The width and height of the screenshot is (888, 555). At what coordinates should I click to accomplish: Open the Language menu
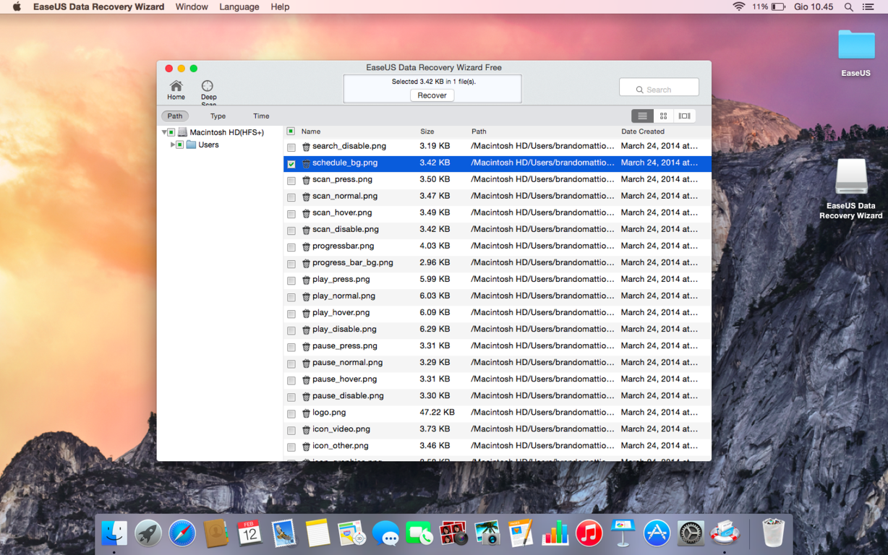[x=239, y=7]
